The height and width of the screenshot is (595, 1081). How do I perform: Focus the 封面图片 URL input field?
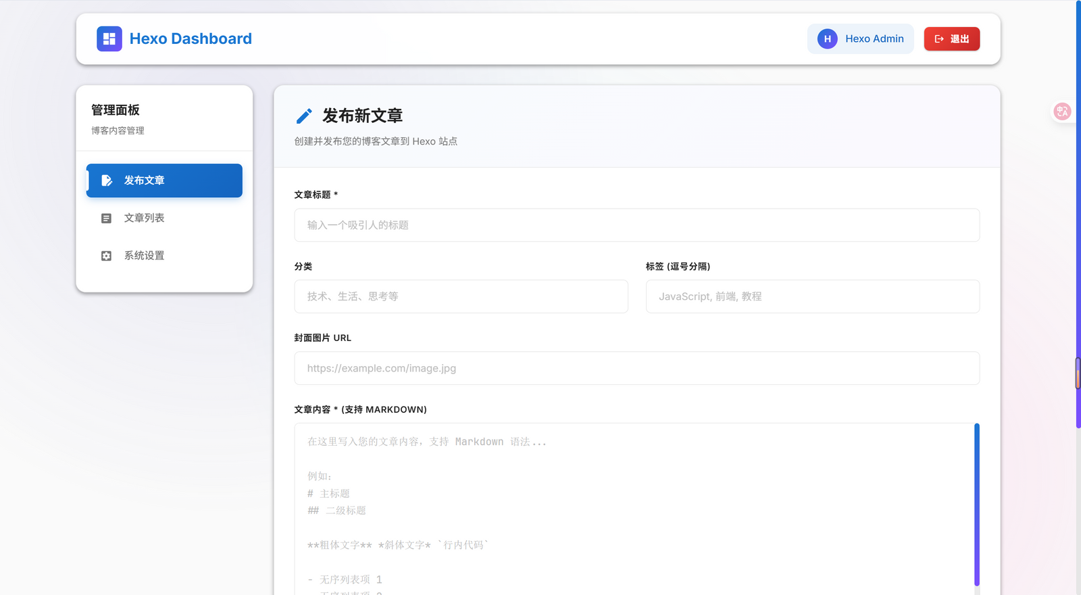coord(636,368)
